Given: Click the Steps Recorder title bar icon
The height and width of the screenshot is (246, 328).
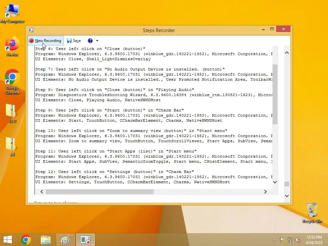Looking at the screenshot, I should click(31, 30).
